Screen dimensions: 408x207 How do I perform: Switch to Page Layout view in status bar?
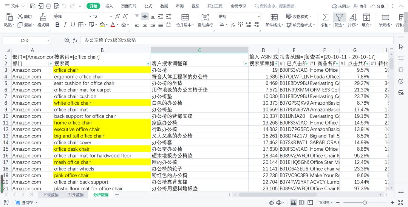(302, 202)
